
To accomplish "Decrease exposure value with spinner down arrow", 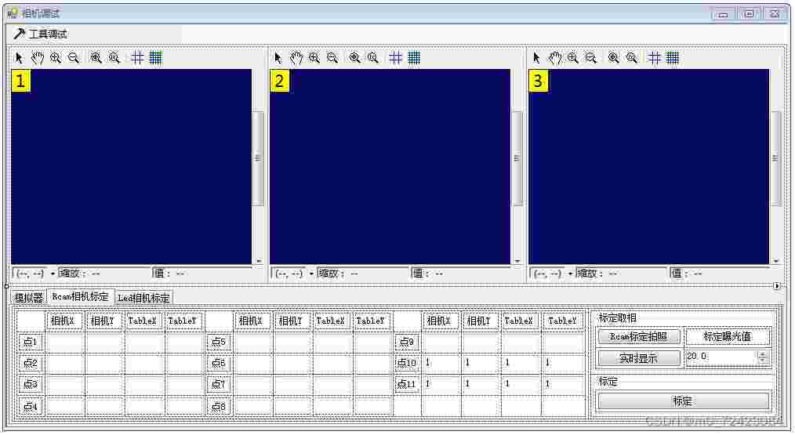I will (762, 361).
